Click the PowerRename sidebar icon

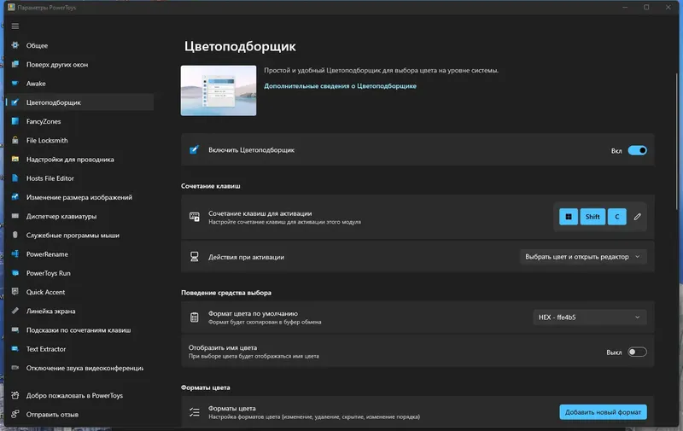click(x=15, y=253)
